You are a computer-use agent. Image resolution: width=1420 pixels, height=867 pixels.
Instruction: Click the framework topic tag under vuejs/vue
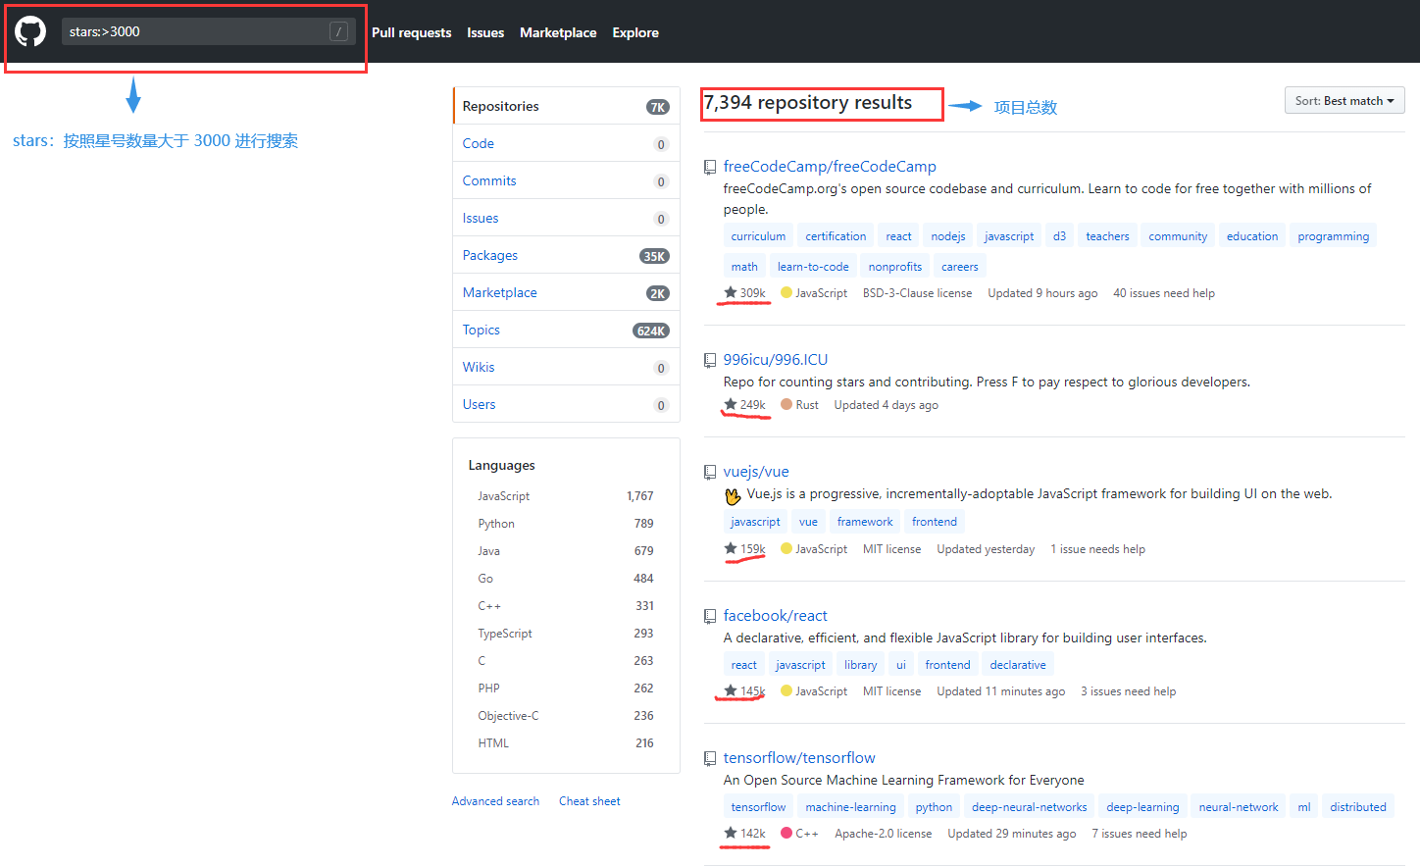click(865, 522)
